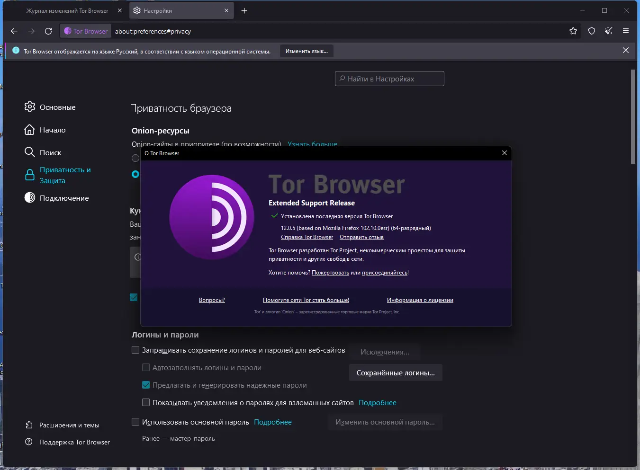Go back with the left arrow icon
640x470 pixels.
(x=14, y=31)
